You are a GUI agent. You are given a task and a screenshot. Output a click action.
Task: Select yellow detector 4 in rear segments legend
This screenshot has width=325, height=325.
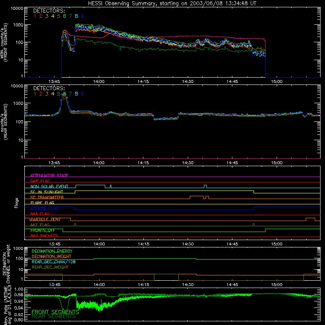click(53, 94)
